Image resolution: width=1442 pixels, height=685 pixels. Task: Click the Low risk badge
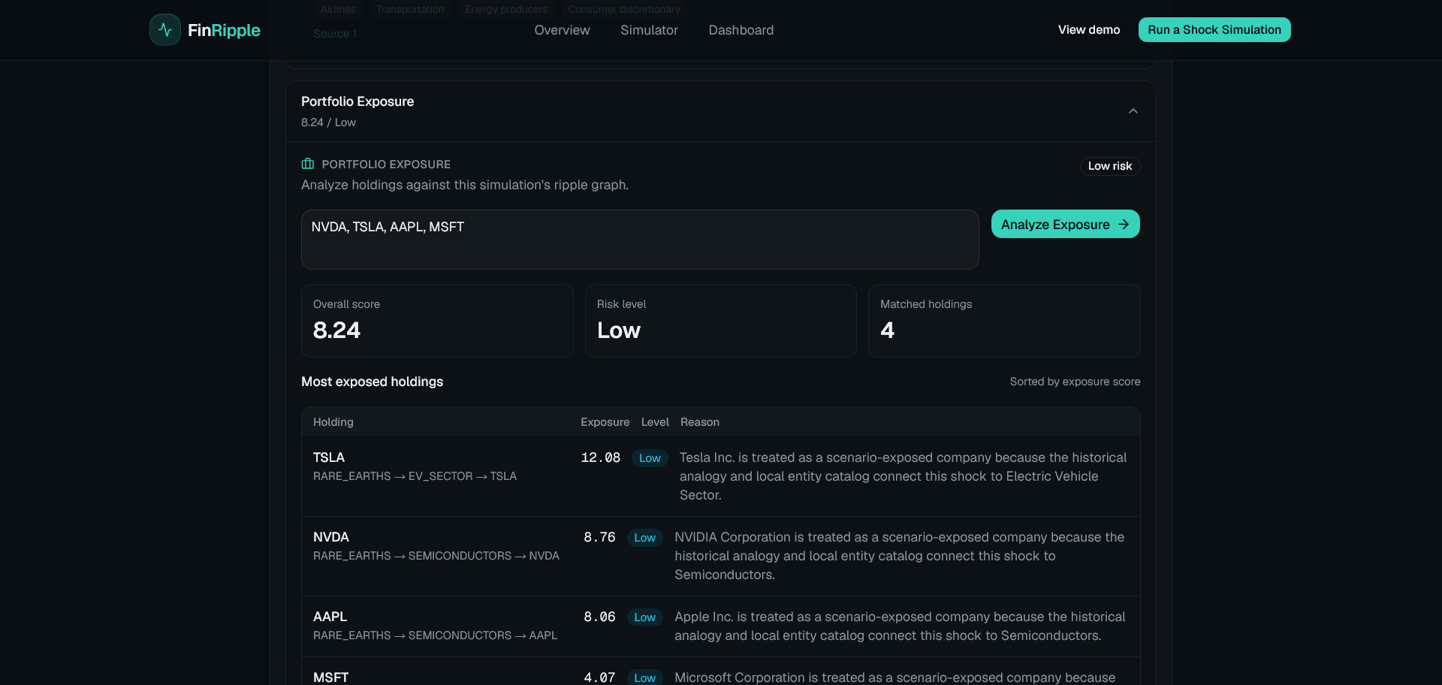click(x=1110, y=166)
